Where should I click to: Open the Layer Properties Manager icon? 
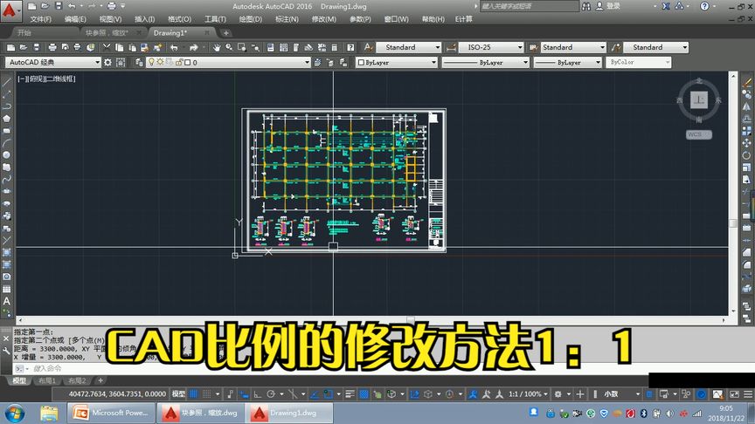pyautogui.click(x=139, y=63)
